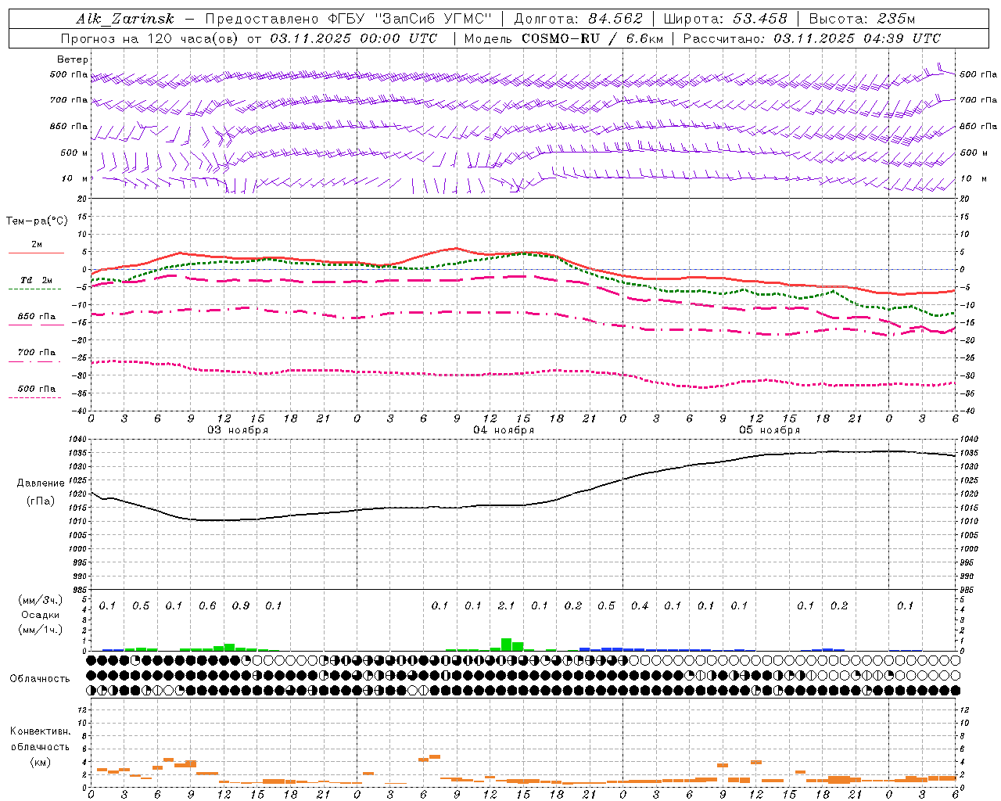
Task: Click the Конвективн. label
Action: [x=40, y=731]
